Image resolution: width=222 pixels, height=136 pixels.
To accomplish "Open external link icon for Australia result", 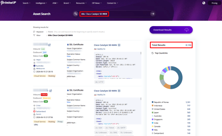I will pos(49,45).
